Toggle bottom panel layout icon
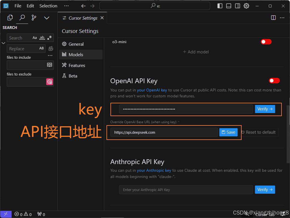The width and height of the screenshot is (290, 218). pos(229,6)
